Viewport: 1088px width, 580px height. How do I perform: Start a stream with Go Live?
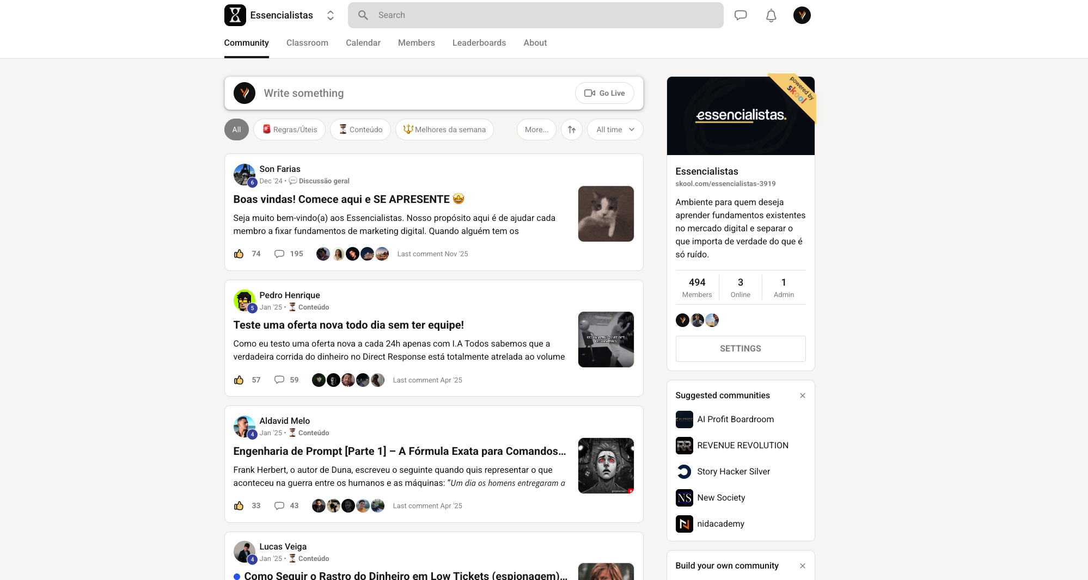pyautogui.click(x=604, y=93)
